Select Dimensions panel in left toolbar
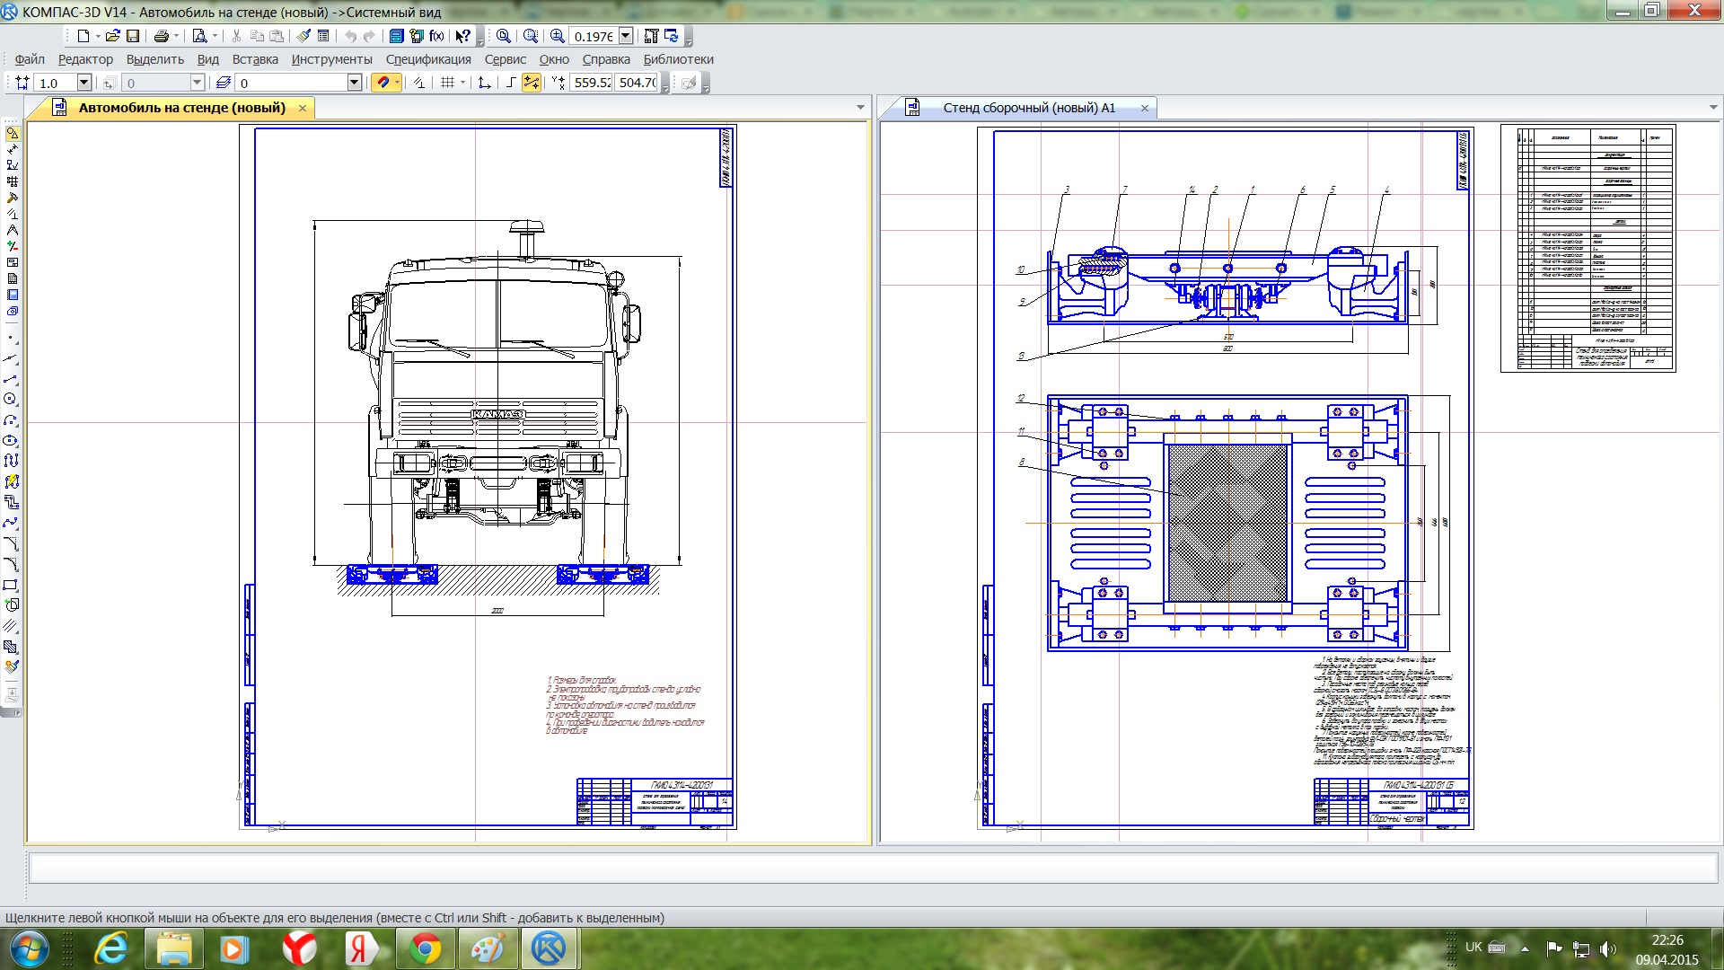This screenshot has height=970, width=1724. coord(13,149)
